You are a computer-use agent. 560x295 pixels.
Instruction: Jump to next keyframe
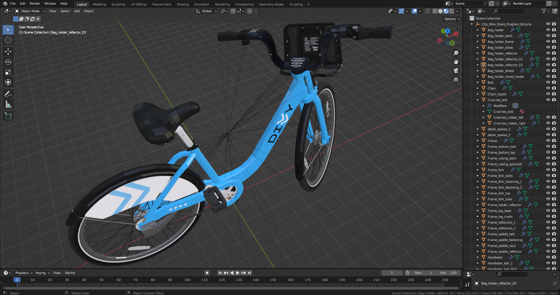(244, 273)
